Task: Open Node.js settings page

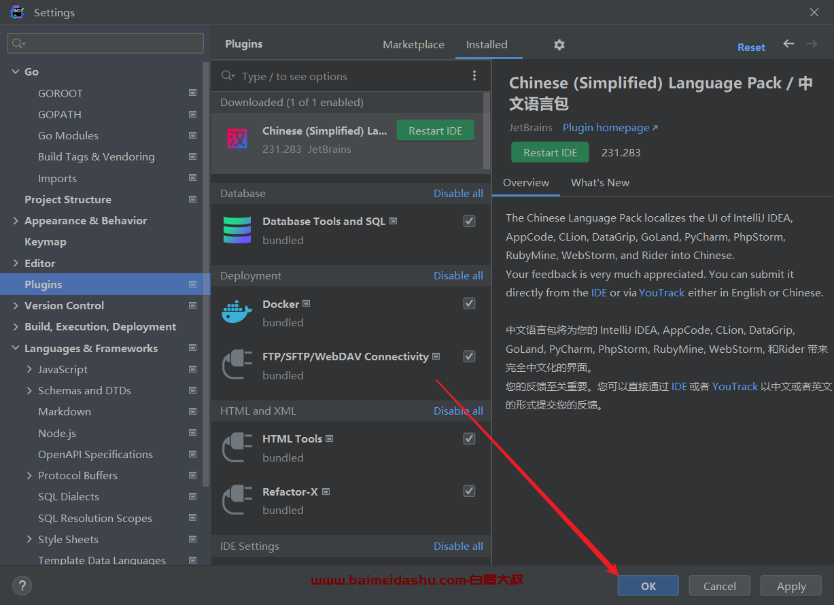Action: point(57,433)
